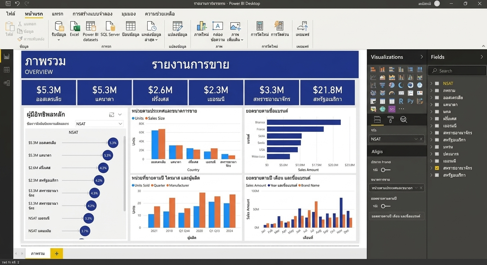Collapse the ribbon with the caret at its right edge

click(483, 46)
